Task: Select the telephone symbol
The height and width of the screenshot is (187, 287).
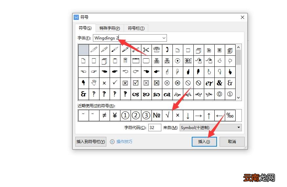Action: coord(157,50)
